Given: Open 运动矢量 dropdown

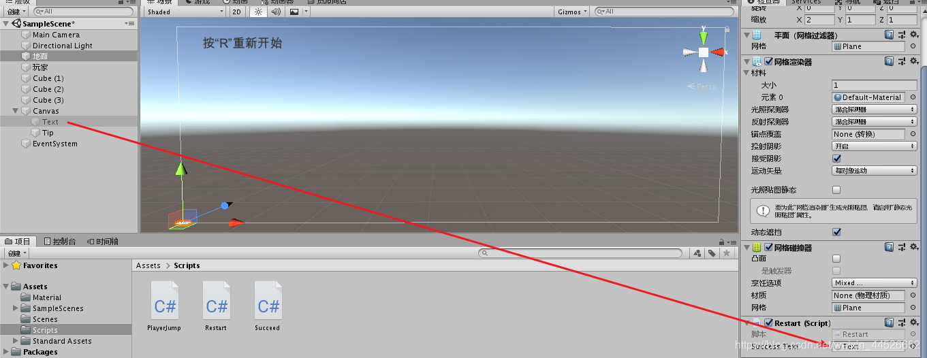Looking at the screenshot, I should coord(875,171).
